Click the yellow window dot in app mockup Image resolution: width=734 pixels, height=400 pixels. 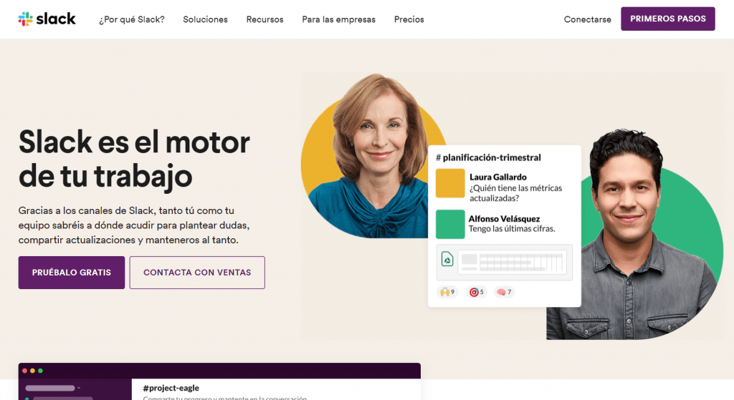pos(32,371)
